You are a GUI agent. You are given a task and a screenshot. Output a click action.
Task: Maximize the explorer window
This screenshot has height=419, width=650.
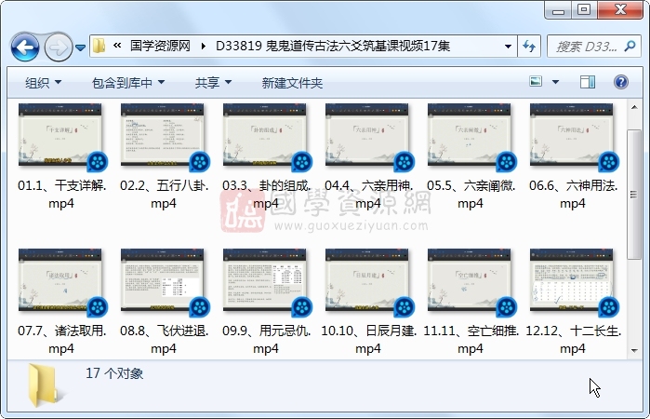click(x=584, y=10)
